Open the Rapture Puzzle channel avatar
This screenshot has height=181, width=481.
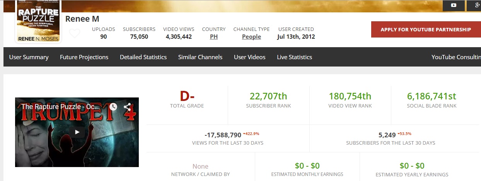point(38,21)
